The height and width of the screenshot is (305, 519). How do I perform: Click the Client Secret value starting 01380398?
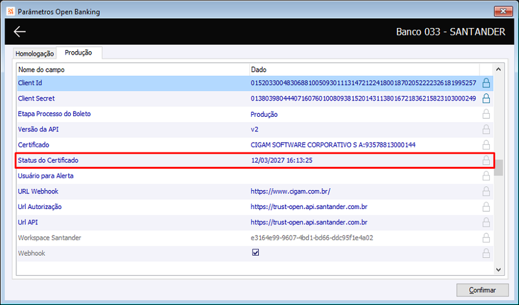pos(363,99)
